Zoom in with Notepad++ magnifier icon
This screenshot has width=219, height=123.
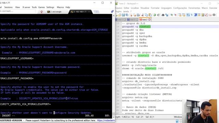(171, 15)
